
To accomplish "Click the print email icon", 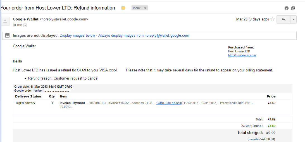I will click(x=286, y=8).
